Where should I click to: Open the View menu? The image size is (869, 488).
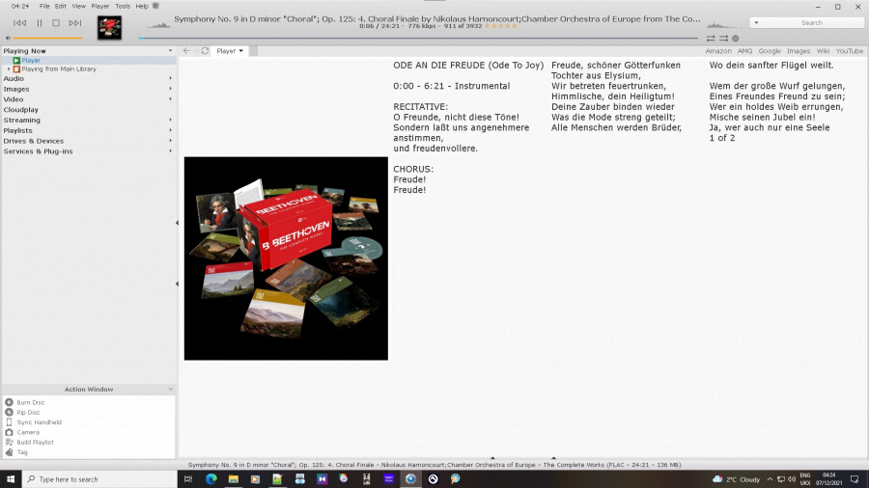coord(79,6)
